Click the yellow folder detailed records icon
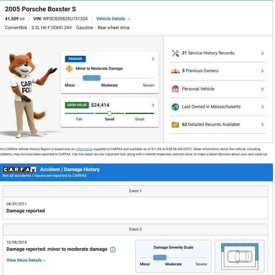The height and width of the screenshot is (275, 275). pyautogui.click(x=175, y=125)
